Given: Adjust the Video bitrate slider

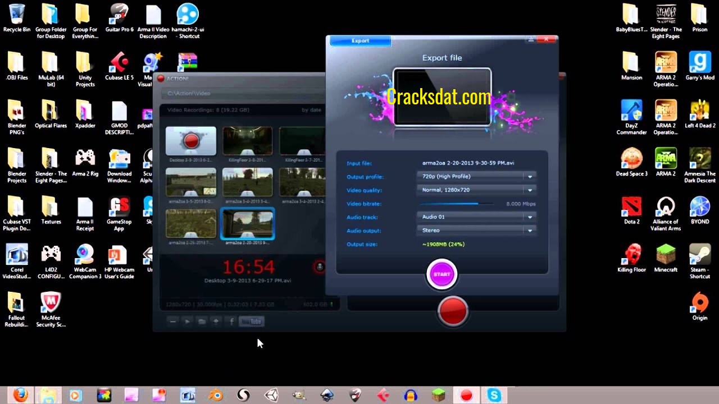Looking at the screenshot, I should click(x=456, y=204).
